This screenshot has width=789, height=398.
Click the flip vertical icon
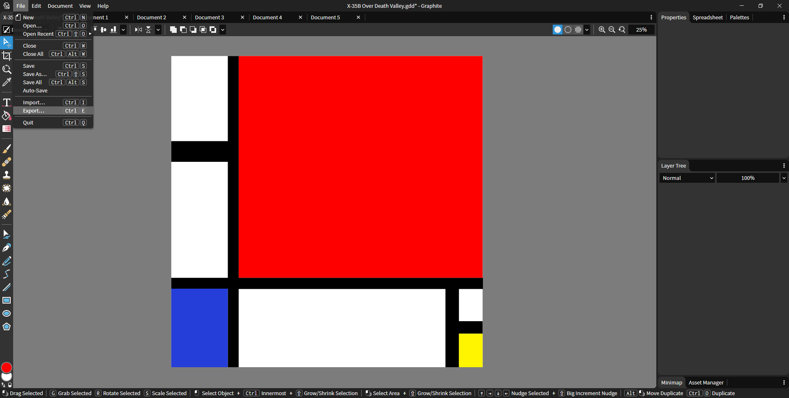click(x=148, y=30)
